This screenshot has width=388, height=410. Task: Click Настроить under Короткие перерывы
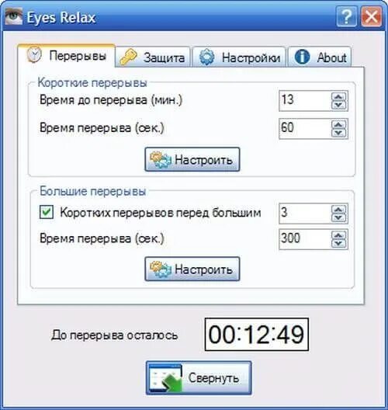(x=192, y=159)
